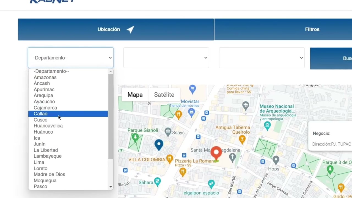Select Madre de Dios option

[68, 174]
